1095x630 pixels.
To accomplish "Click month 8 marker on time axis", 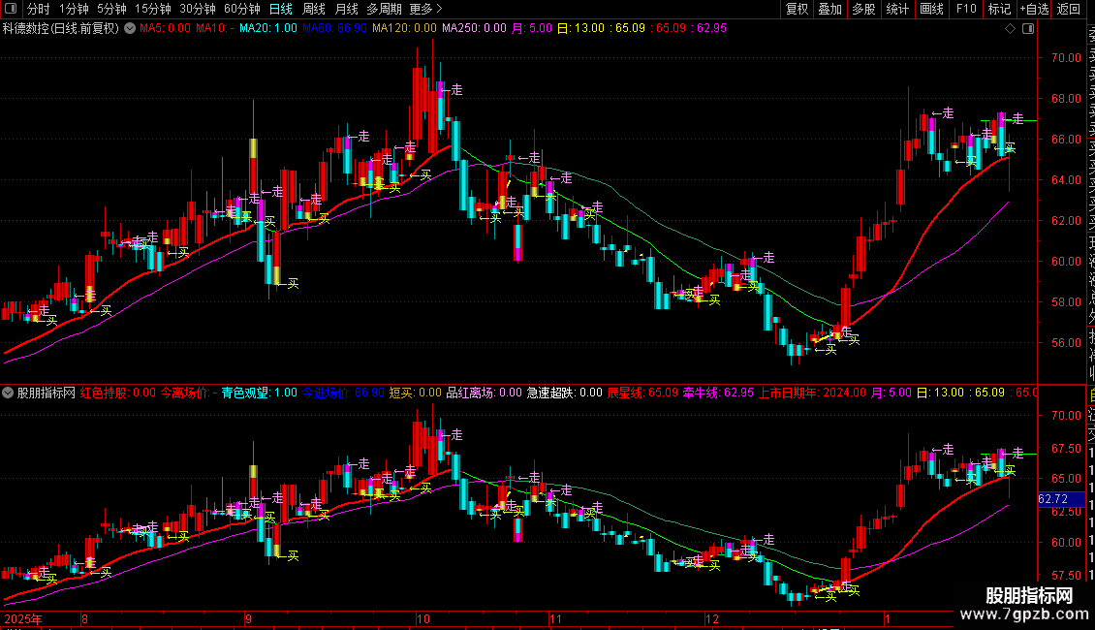I will 84,619.
